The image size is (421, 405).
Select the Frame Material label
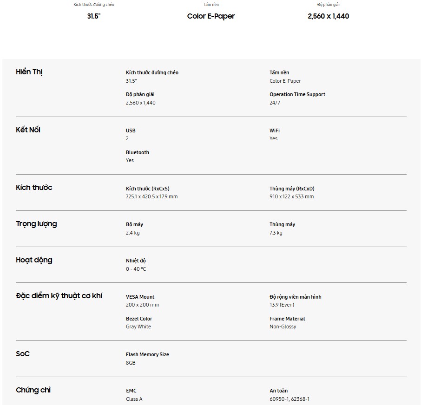point(287,319)
